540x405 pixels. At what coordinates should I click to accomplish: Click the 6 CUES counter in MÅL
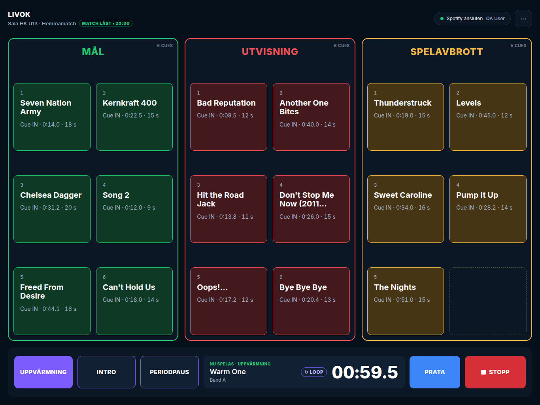(165, 45)
